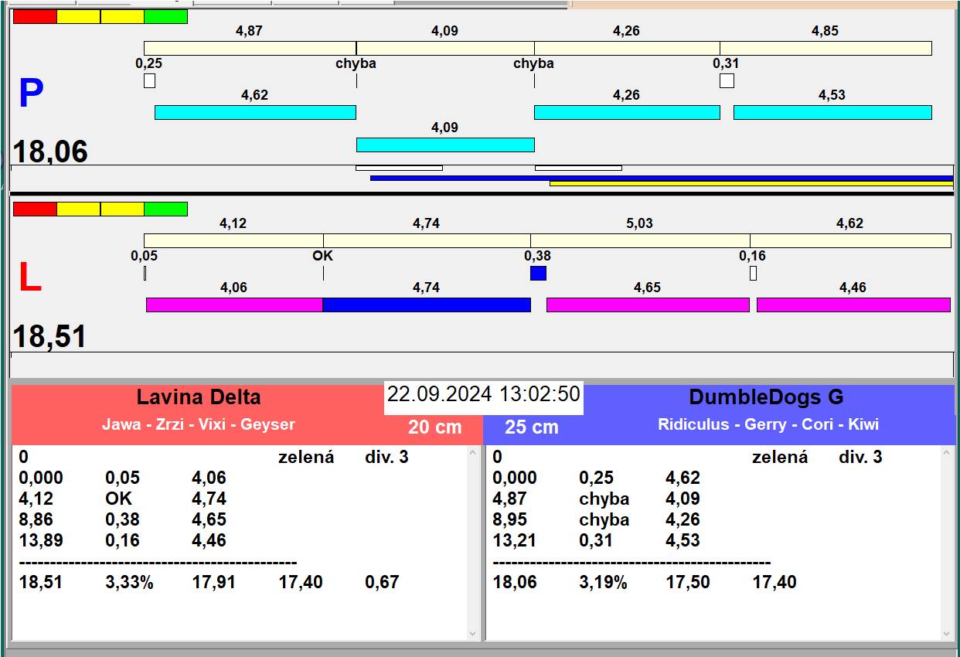Click the 13,89 row in the Lavina Delta list
This screenshot has height=657, width=960.
pyautogui.click(x=240, y=540)
